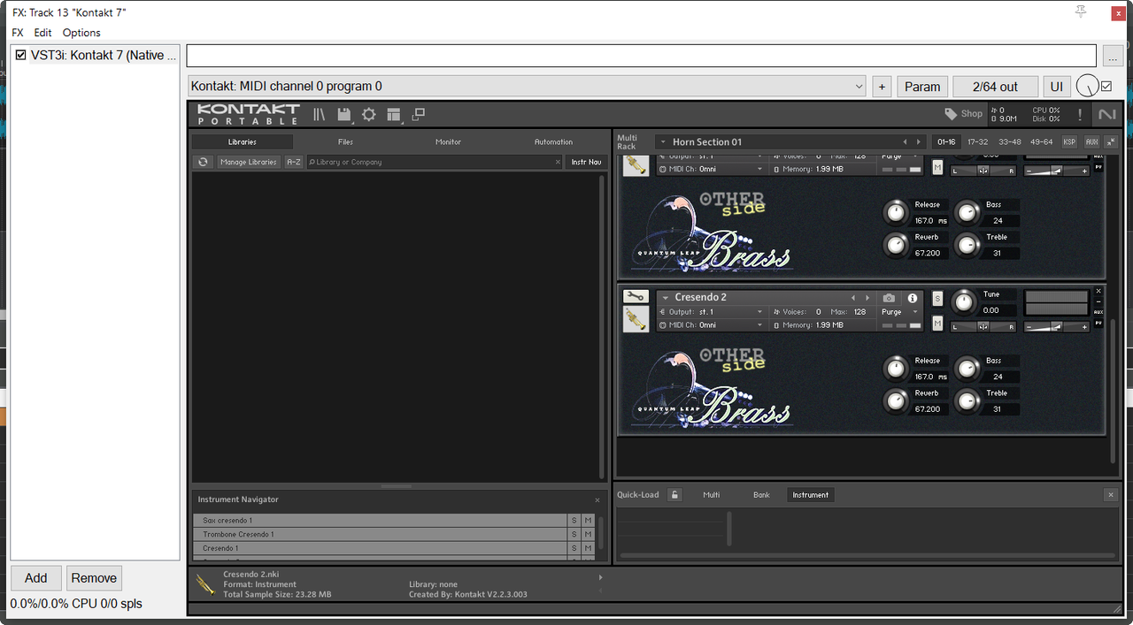The height and width of the screenshot is (625, 1133).
Task: Close the Instrument Navigator pane
Action: click(597, 500)
